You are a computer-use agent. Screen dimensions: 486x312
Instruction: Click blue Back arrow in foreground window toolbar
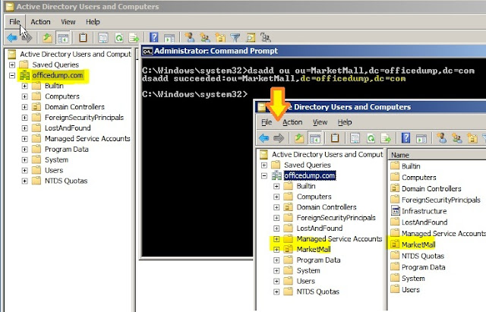click(264, 138)
